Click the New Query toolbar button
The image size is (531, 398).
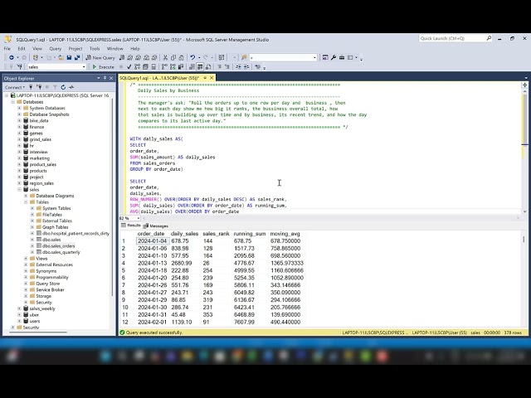tap(100, 57)
